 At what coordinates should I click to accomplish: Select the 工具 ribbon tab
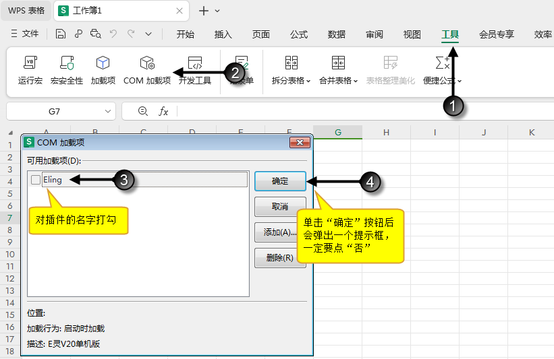[450, 34]
